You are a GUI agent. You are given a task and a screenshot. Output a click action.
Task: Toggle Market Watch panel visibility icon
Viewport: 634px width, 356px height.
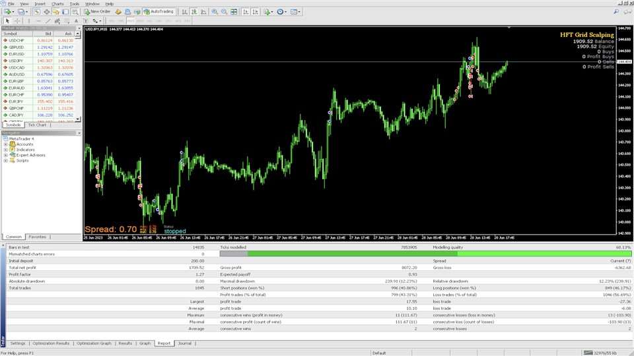coord(37,12)
